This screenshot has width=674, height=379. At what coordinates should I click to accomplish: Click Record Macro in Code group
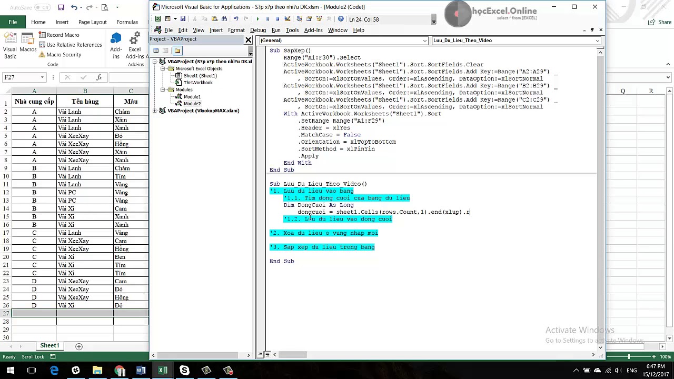[x=58, y=35]
